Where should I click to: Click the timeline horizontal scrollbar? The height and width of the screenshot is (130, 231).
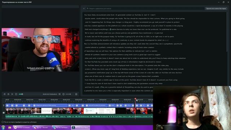tap(26, 118)
